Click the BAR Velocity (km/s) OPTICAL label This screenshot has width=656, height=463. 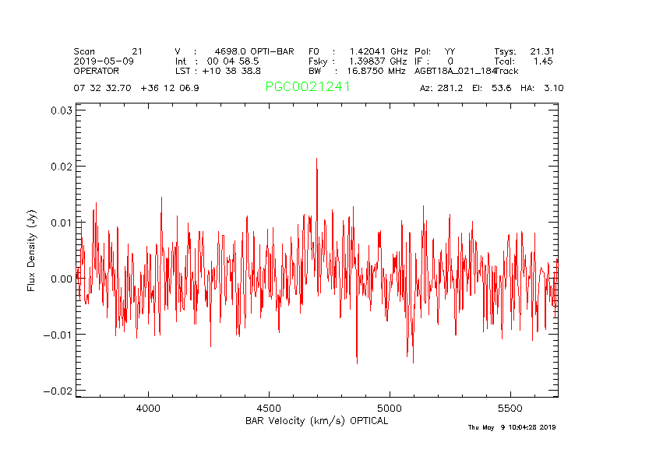(x=316, y=421)
